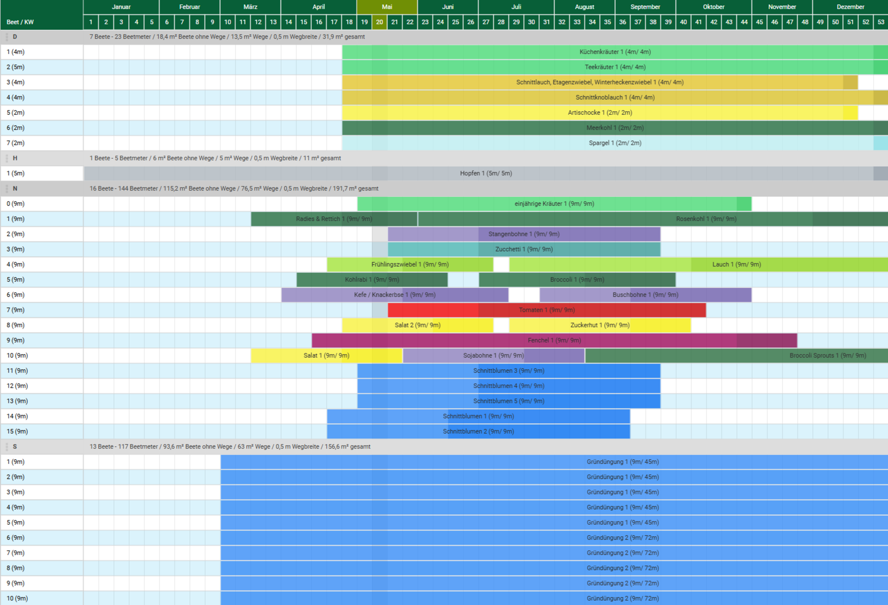Click the Mai month header

pyautogui.click(x=387, y=7)
